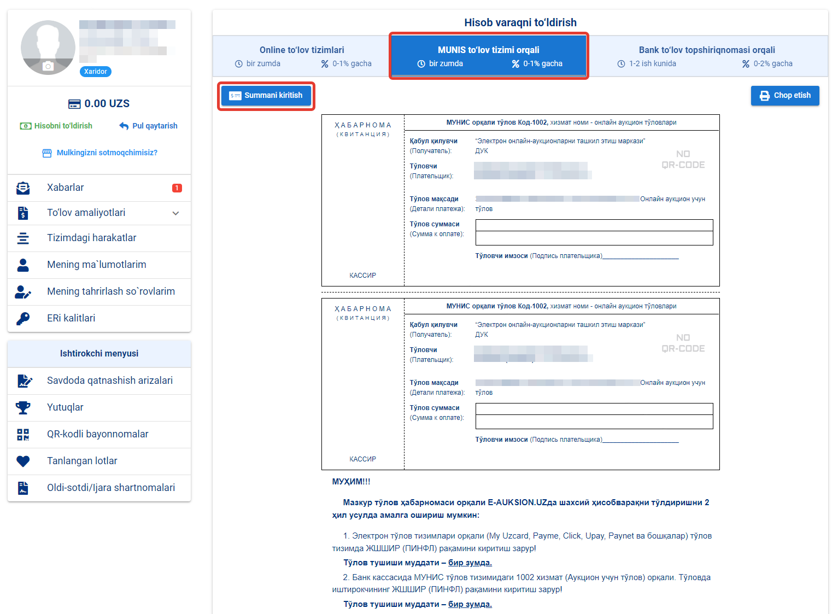Click the red Xabarlar notification badge

177,188
